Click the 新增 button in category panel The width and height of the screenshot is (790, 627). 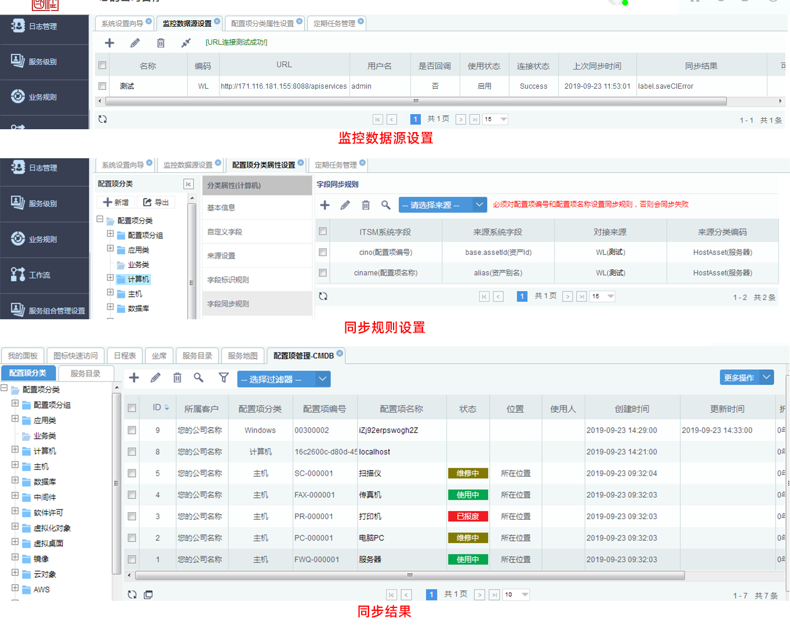[x=116, y=202]
